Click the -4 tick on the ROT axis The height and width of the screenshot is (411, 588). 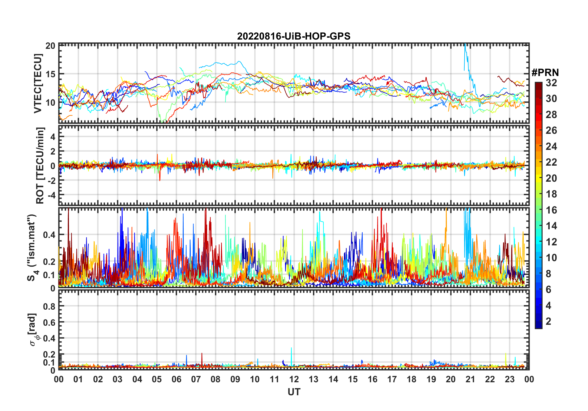click(51, 195)
